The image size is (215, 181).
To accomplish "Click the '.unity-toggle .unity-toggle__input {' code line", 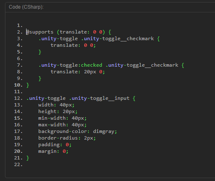I will (x=81, y=98).
